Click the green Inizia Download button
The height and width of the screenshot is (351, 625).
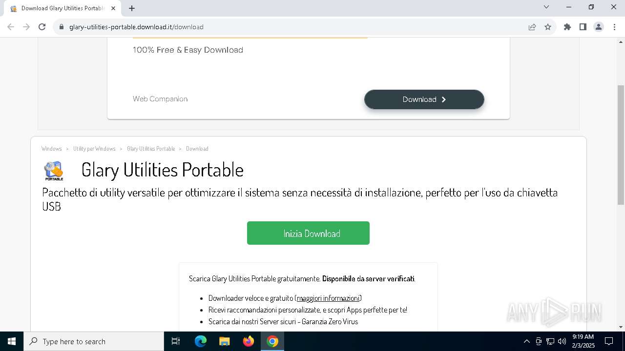click(x=308, y=233)
